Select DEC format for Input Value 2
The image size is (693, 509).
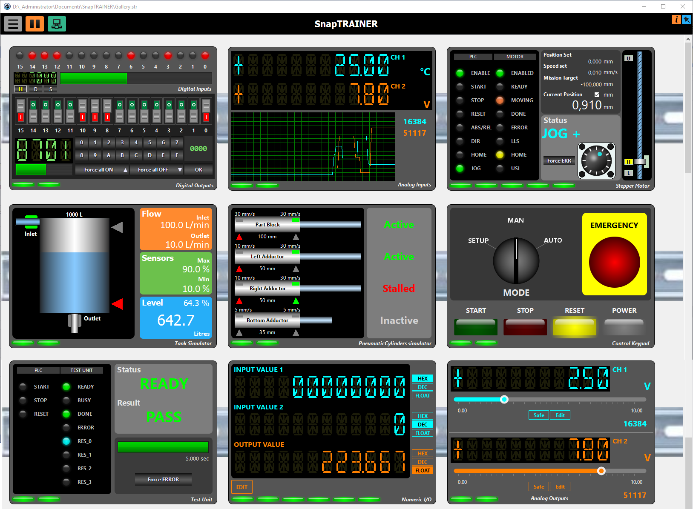(x=423, y=424)
